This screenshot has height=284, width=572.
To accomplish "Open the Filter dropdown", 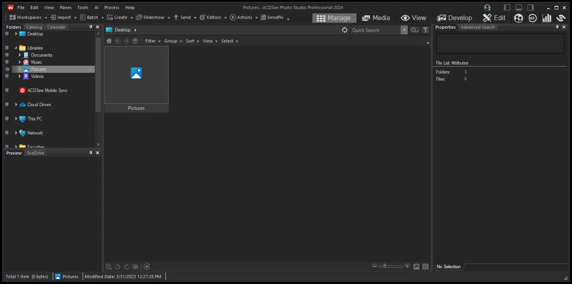I will click(x=153, y=41).
